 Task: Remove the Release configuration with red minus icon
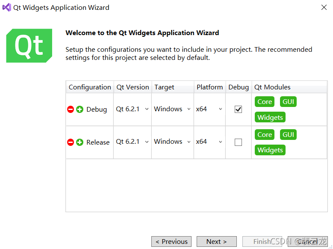point(71,142)
